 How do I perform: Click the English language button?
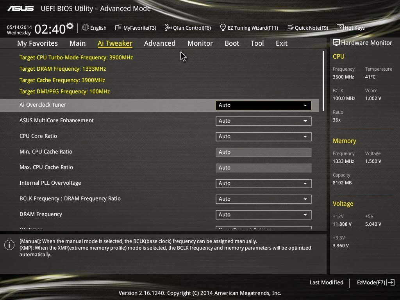tap(95, 28)
